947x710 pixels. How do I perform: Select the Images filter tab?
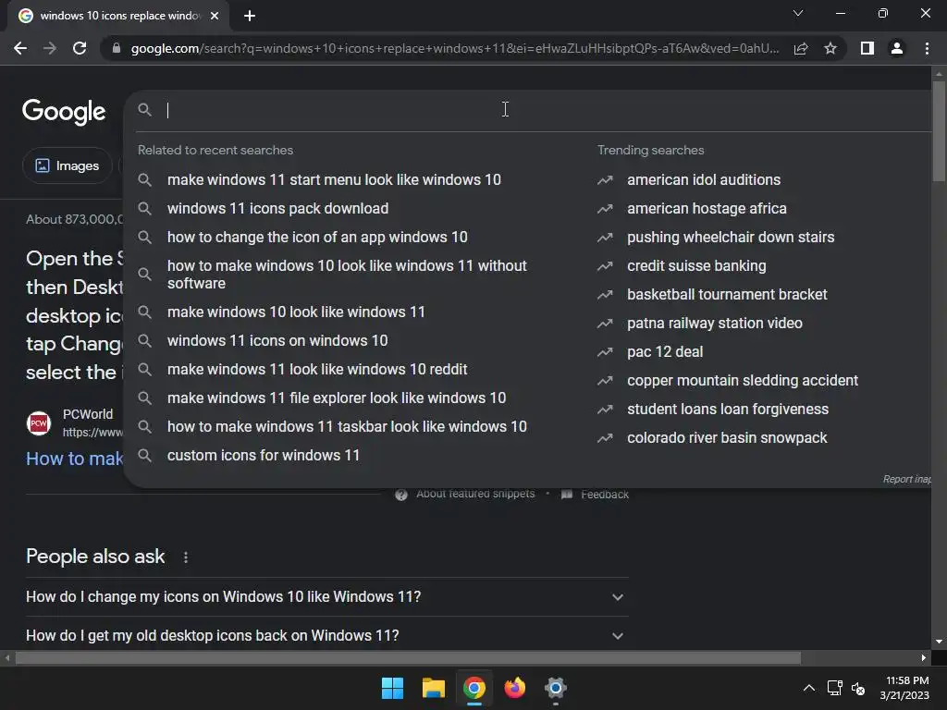67,165
